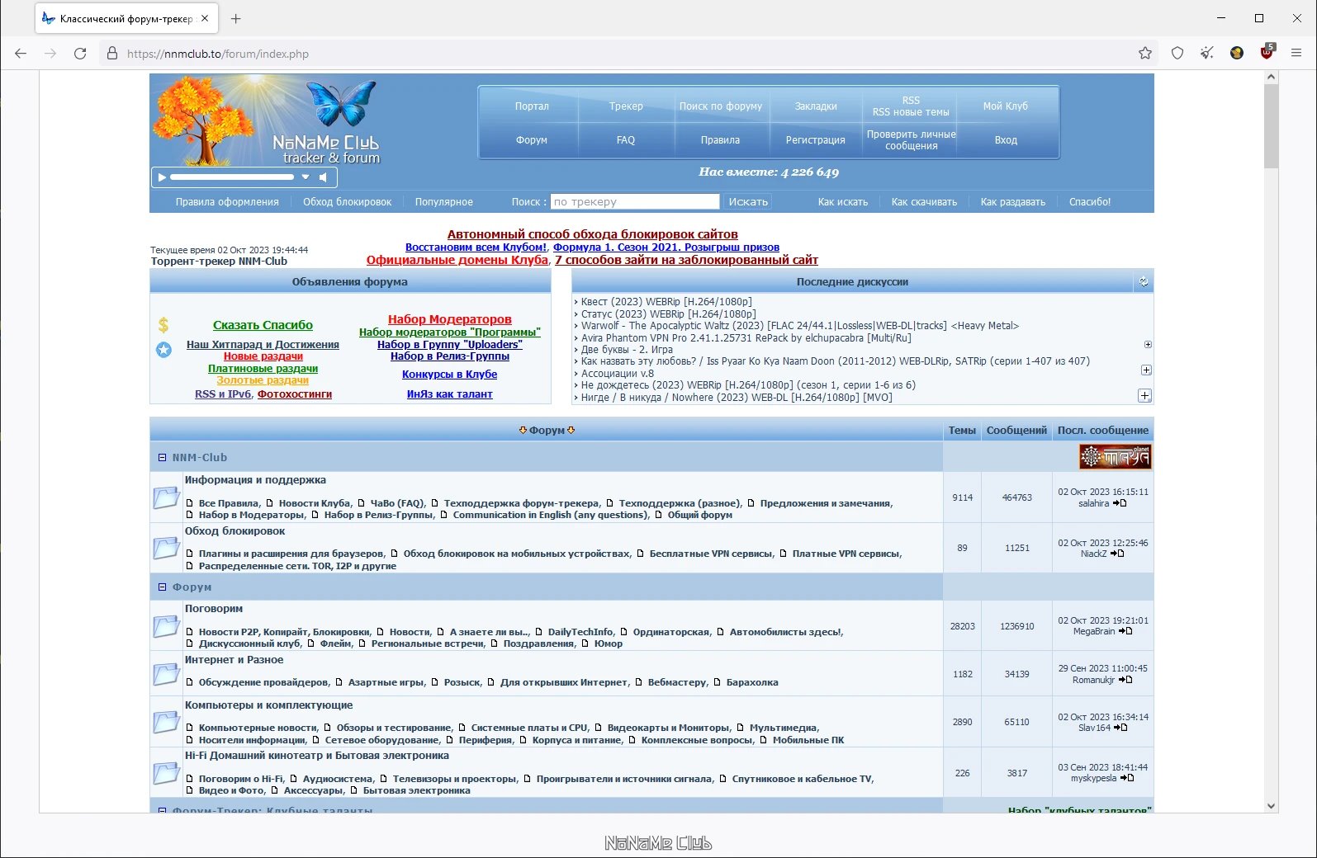Collapse the NNM-Club category
This screenshot has width=1317, height=858.
point(163,458)
